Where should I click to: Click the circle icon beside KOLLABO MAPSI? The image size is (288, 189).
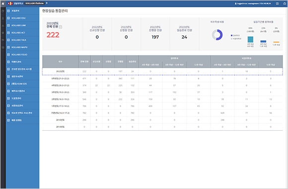(x=8, y=47)
